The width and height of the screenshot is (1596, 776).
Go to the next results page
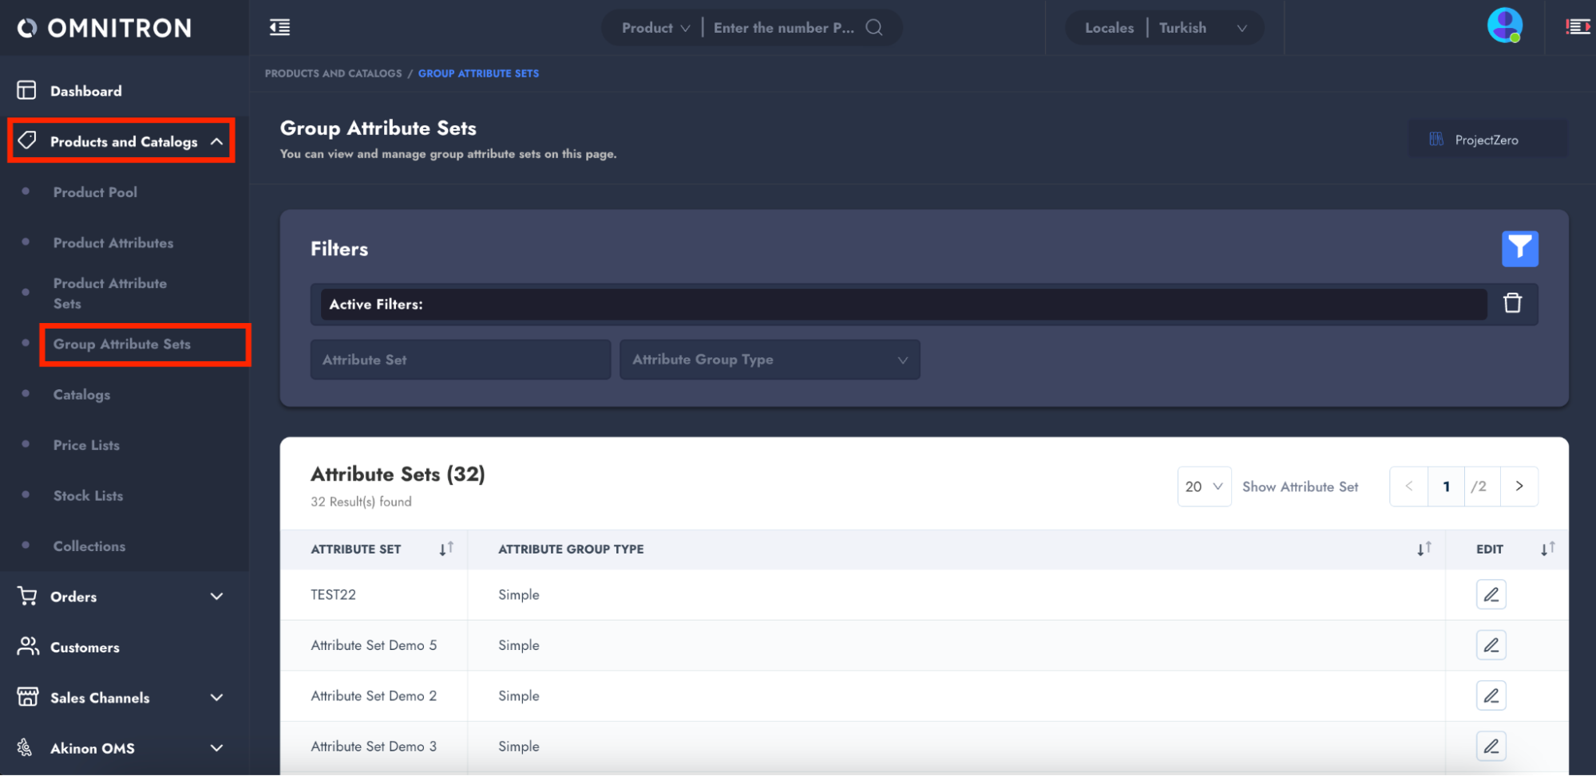1519,486
